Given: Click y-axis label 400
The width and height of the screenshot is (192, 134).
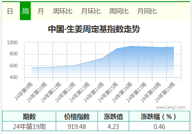Looking at the screenshot, I should (13, 78).
